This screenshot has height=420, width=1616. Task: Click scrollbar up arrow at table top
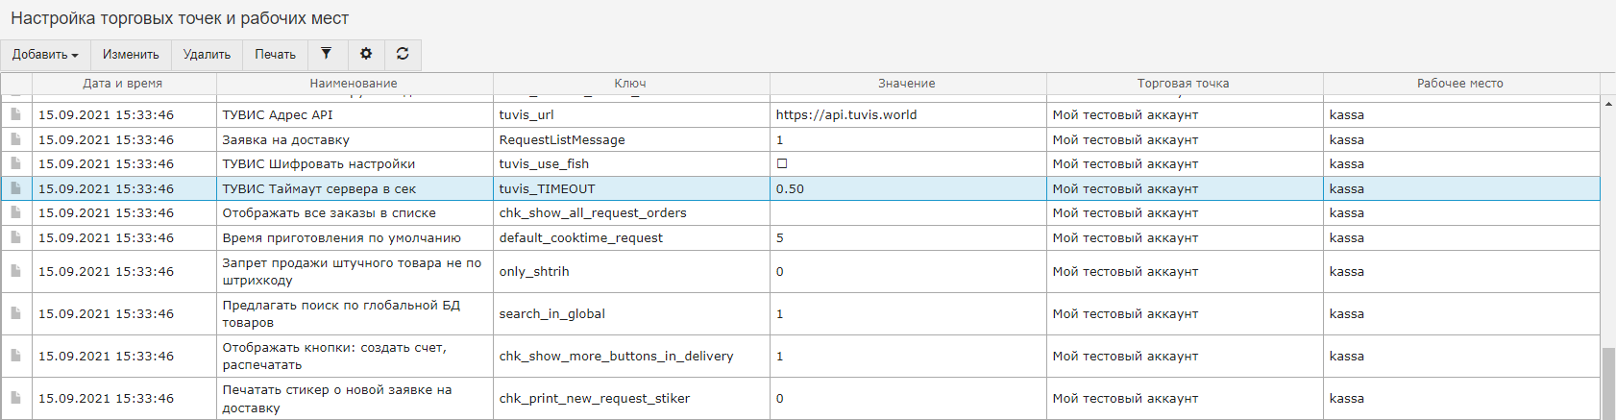1608,104
